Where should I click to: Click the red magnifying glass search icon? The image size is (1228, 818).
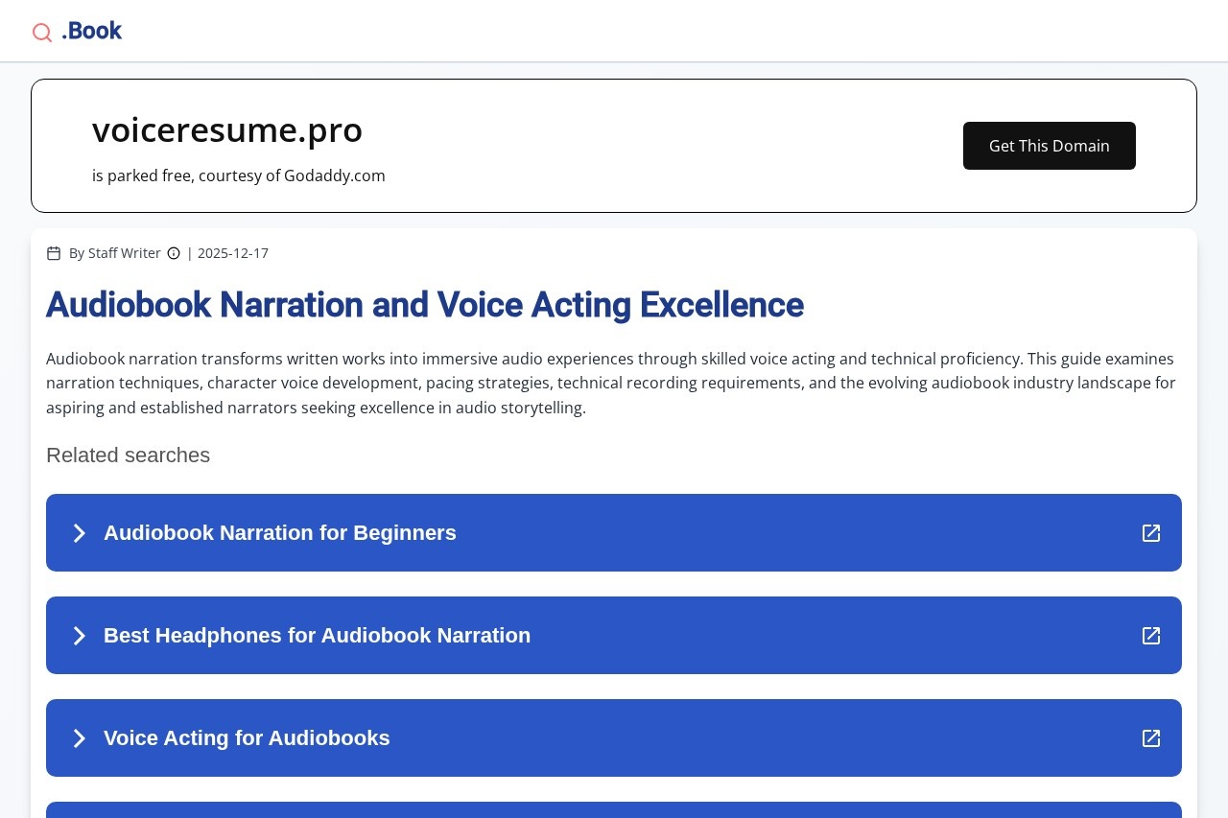point(42,32)
